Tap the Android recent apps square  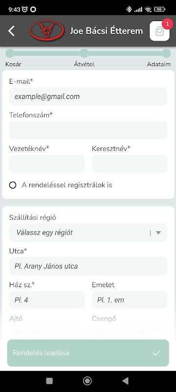pos(49,381)
